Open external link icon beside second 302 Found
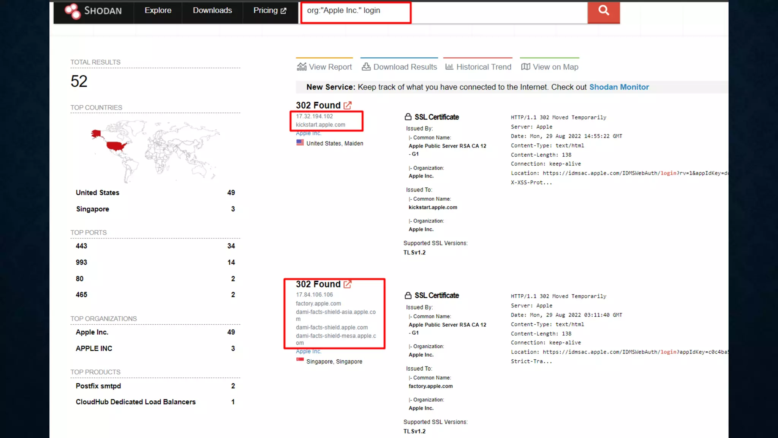The height and width of the screenshot is (438, 778). click(347, 284)
